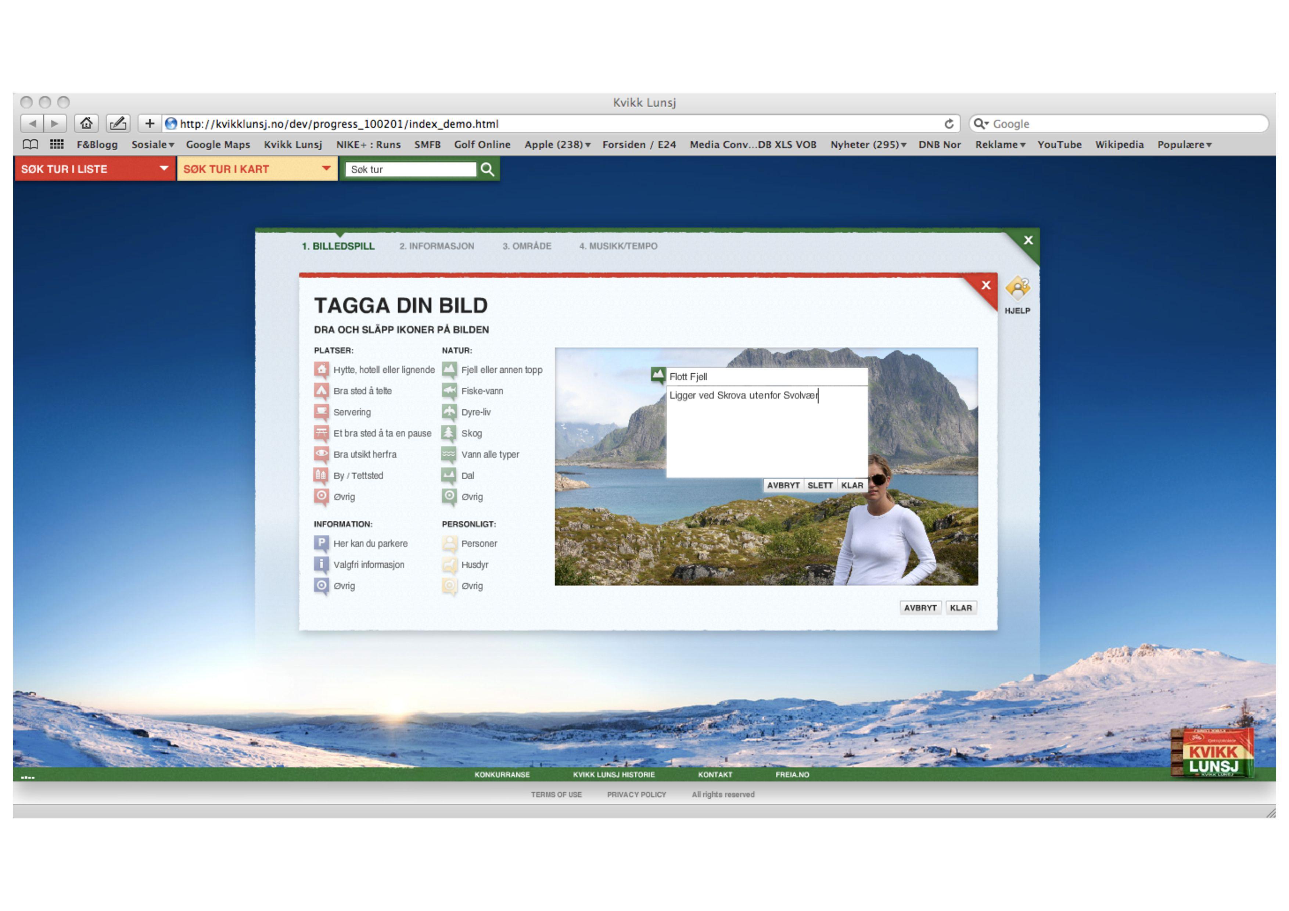The image size is (1289, 911).
Task: Open the Freia.no footer link
Action: pyautogui.click(x=792, y=775)
